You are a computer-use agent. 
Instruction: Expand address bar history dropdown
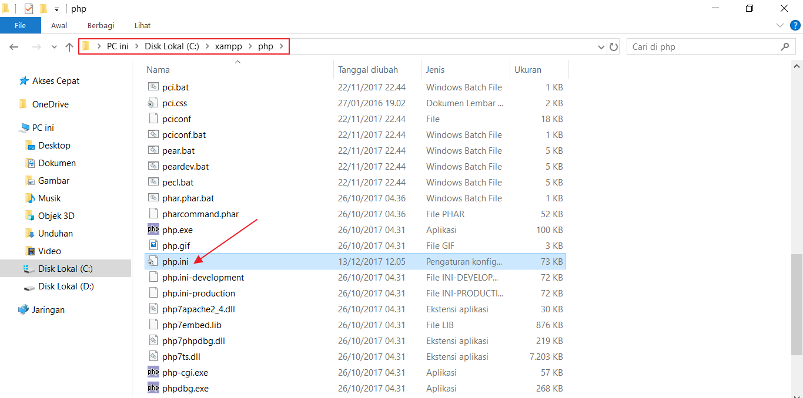[601, 47]
